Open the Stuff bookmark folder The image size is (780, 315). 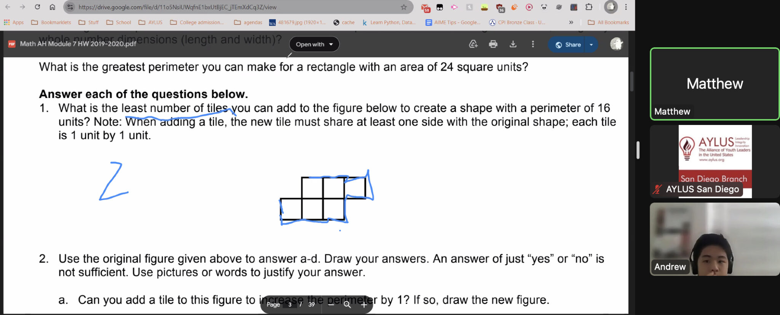pos(88,22)
